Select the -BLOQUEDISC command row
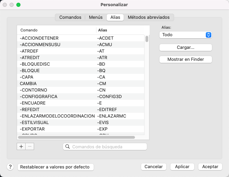The image size is (229, 177). point(57,64)
